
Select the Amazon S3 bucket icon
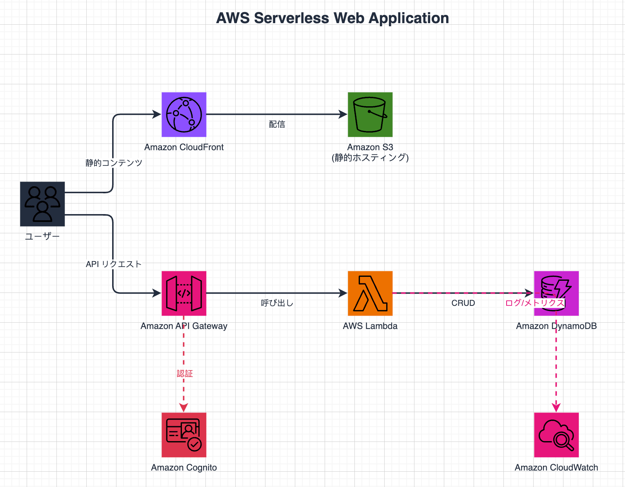point(370,114)
